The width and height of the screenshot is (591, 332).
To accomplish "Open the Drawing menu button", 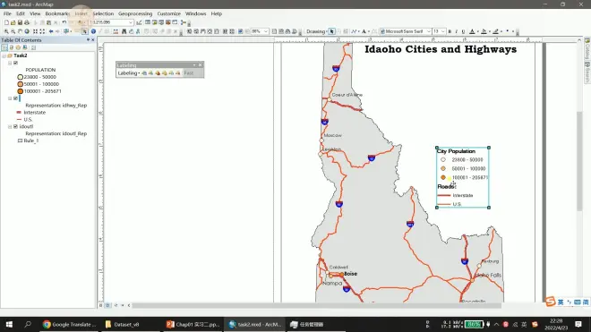I will [317, 31].
